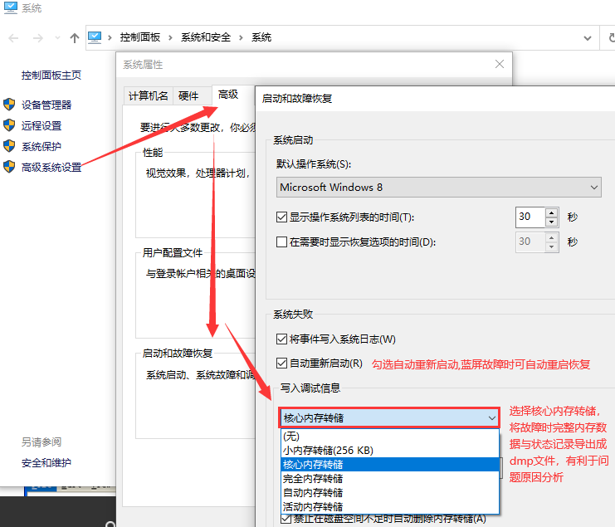Toggle 显示操作系统列表的时间 checkbox
The height and width of the screenshot is (527, 615).
[281, 217]
